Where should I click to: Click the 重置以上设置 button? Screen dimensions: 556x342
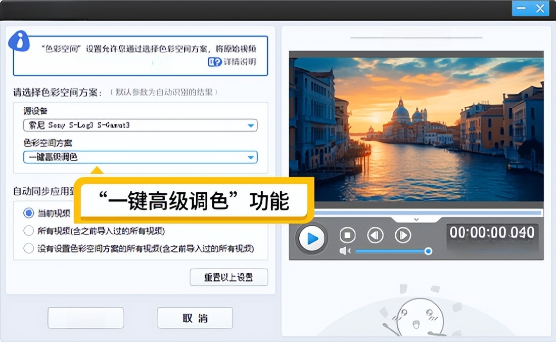(228, 277)
